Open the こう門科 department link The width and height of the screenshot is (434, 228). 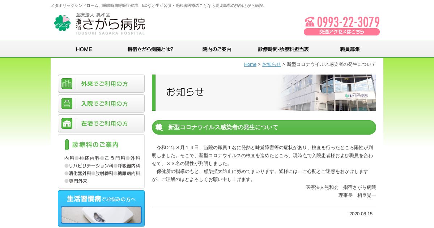click(115, 158)
